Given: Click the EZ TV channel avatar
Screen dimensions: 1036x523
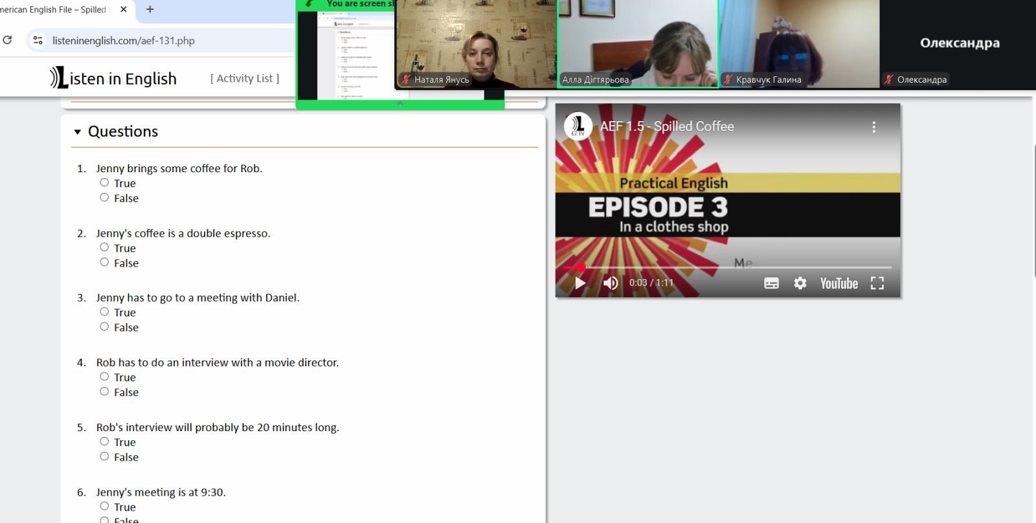Looking at the screenshot, I should [x=578, y=126].
